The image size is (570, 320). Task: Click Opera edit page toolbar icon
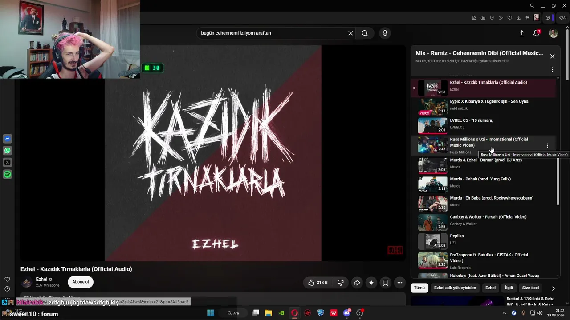(474, 18)
